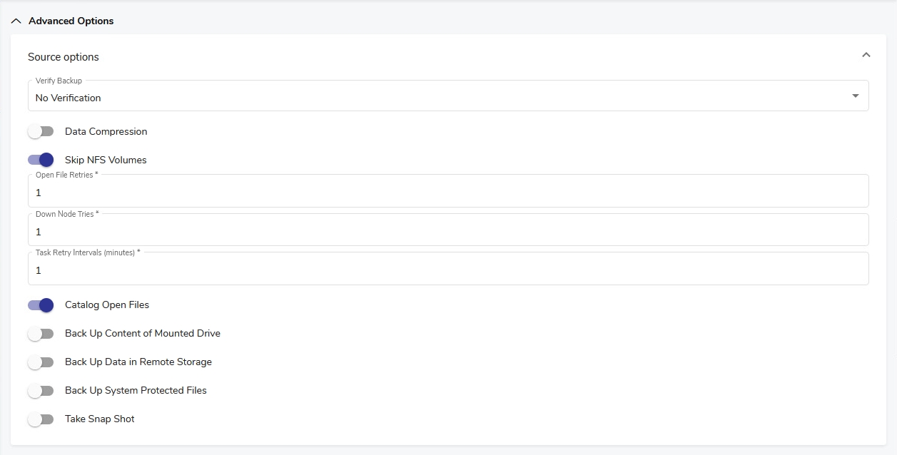Enable Back Up System Protected Files
897x455 pixels.
point(41,391)
